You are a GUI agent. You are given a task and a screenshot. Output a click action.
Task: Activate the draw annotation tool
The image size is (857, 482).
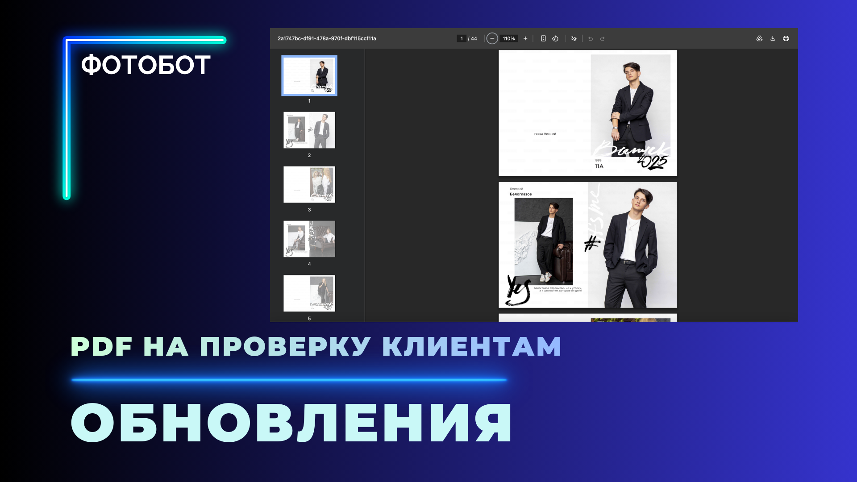[x=574, y=38]
